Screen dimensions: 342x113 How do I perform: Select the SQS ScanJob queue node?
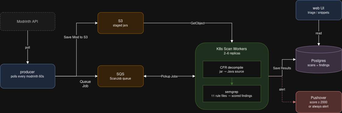tap(120, 76)
